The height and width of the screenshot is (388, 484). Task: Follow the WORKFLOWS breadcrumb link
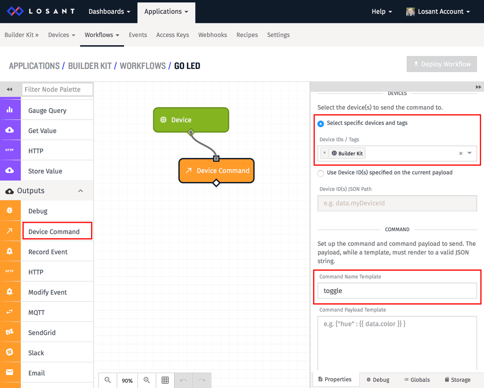143,66
